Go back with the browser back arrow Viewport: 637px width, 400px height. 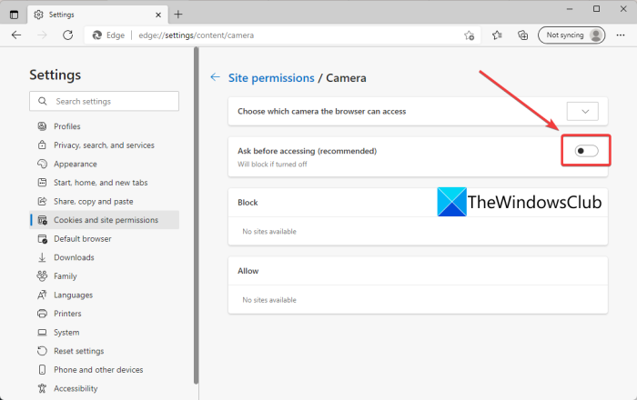16,35
